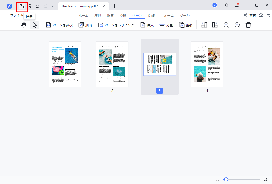Open the ファイル menu
Image resolution: width=272 pixels, height=184 pixels.
pos(14,15)
